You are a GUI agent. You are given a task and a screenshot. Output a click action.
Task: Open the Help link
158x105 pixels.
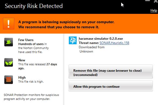pyautogui.click(x=154, y=10)
